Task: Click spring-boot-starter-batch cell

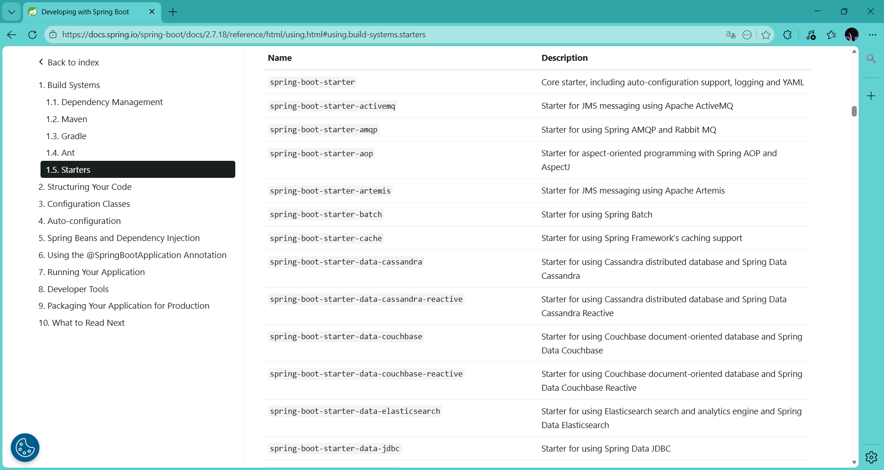Action: click(x=326, y=214)
